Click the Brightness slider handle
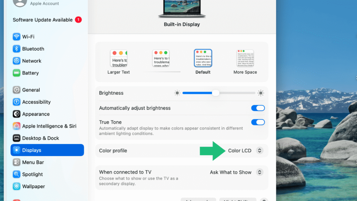The image size is (357, 201). tap(215, 93)
